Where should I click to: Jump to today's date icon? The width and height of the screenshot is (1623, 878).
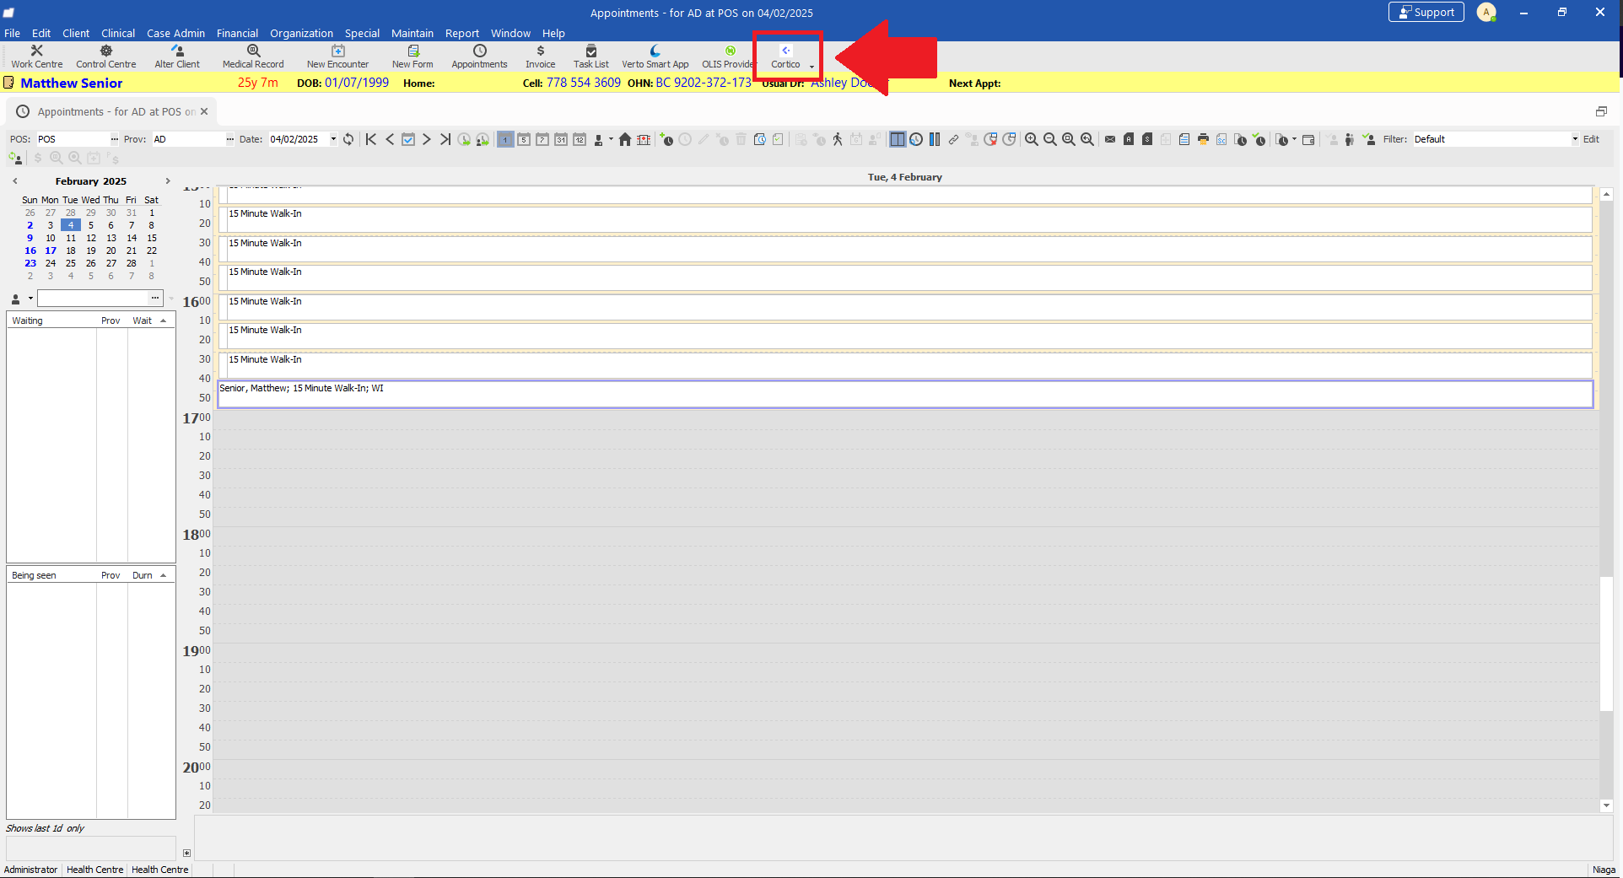tap(408, 139)
